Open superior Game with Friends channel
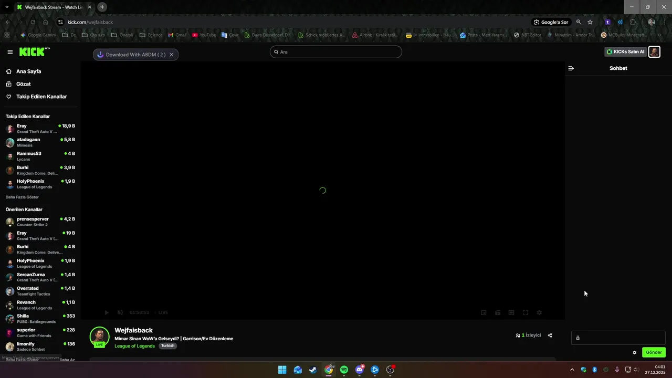The image size is (672, 378). pyautogui.click(x=40, y=333)
